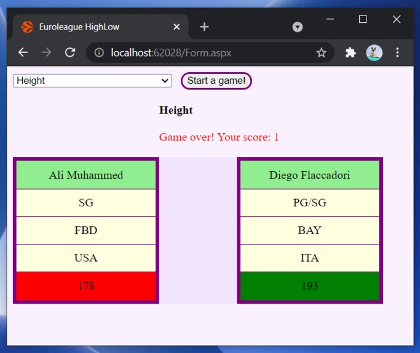This screenshot has width=420, height=353.
Task: Reload the page with the refresh icon
Action: (70, 52)
